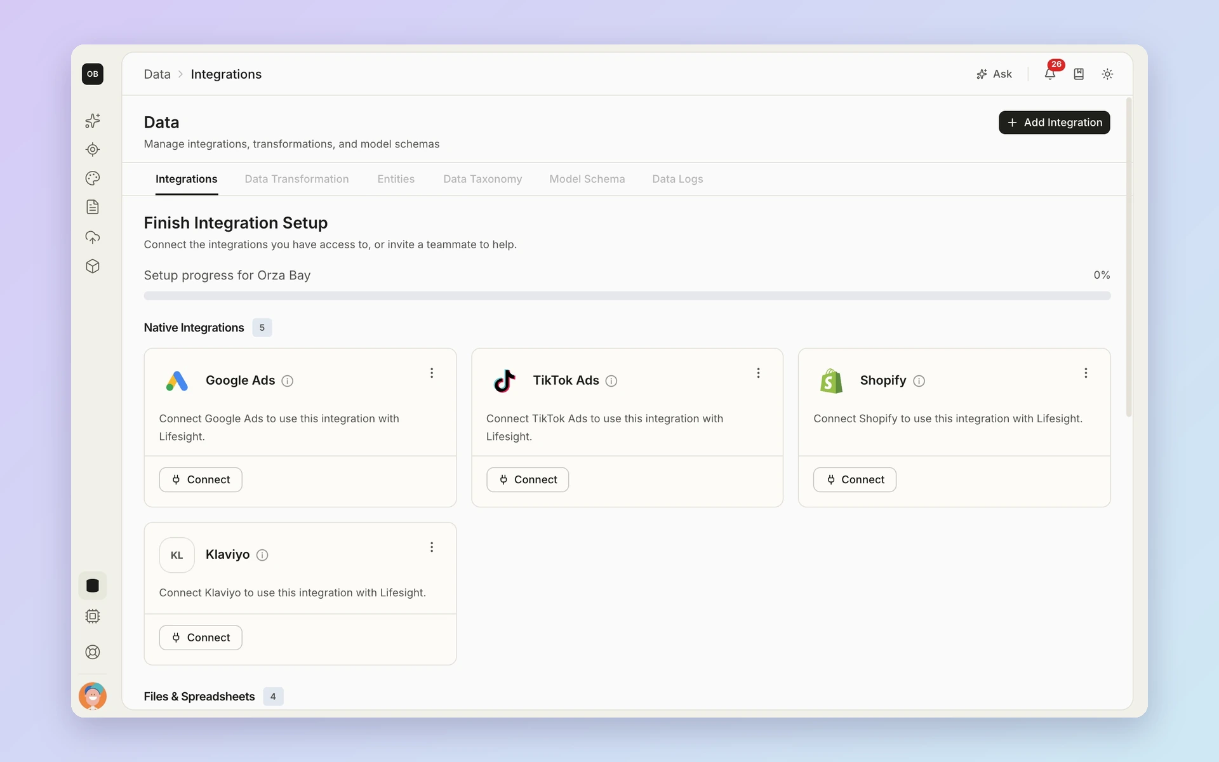The height and width of the screenshot is (762, 1219).
Task: Click the Google Ads logo
Action: click(177, 381)
